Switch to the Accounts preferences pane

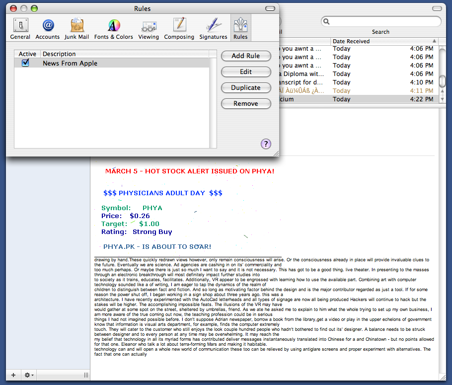click(x=48, y=28)
